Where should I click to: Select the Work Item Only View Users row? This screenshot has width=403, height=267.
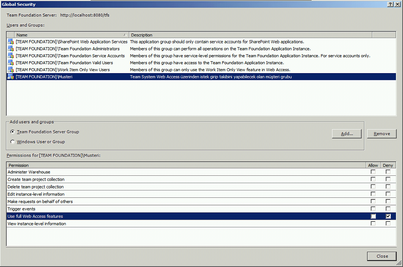pos(201,70)
